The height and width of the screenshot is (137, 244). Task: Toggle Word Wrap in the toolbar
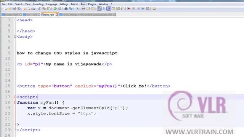coord(99,8)
